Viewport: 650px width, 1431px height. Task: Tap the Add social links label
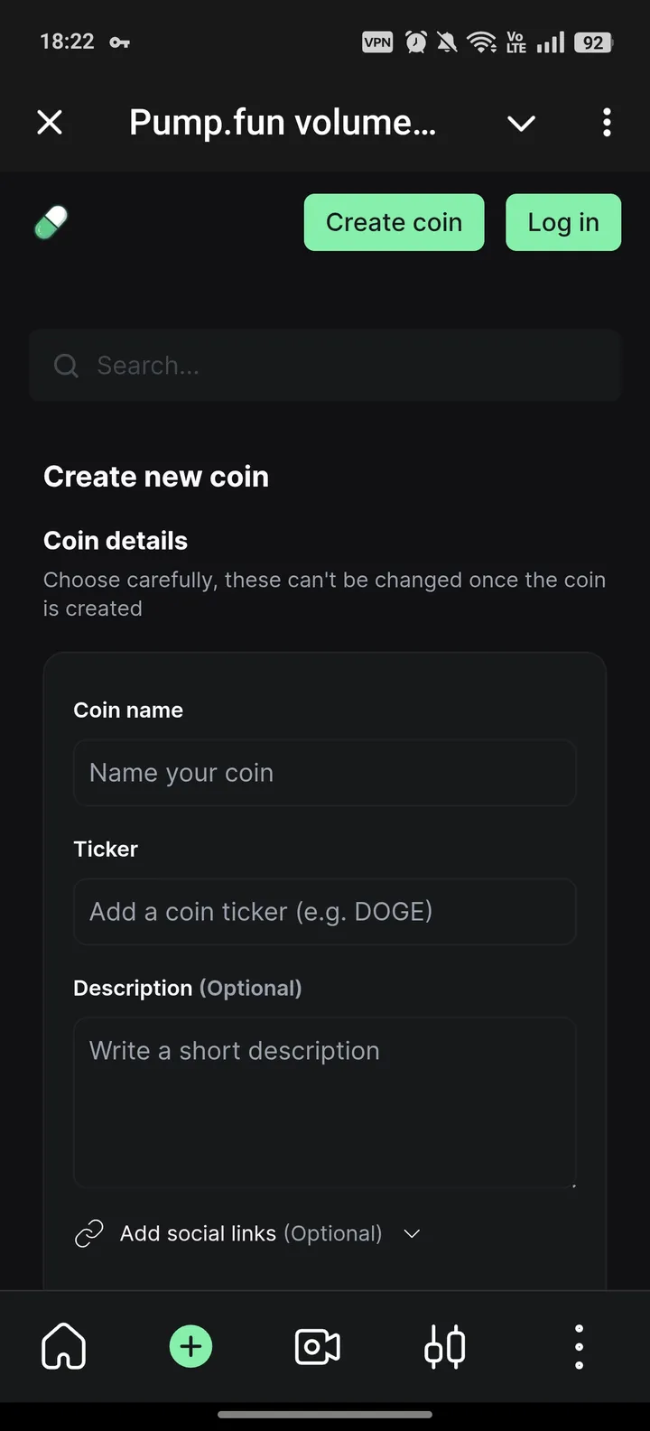[x=250, y=1233]
